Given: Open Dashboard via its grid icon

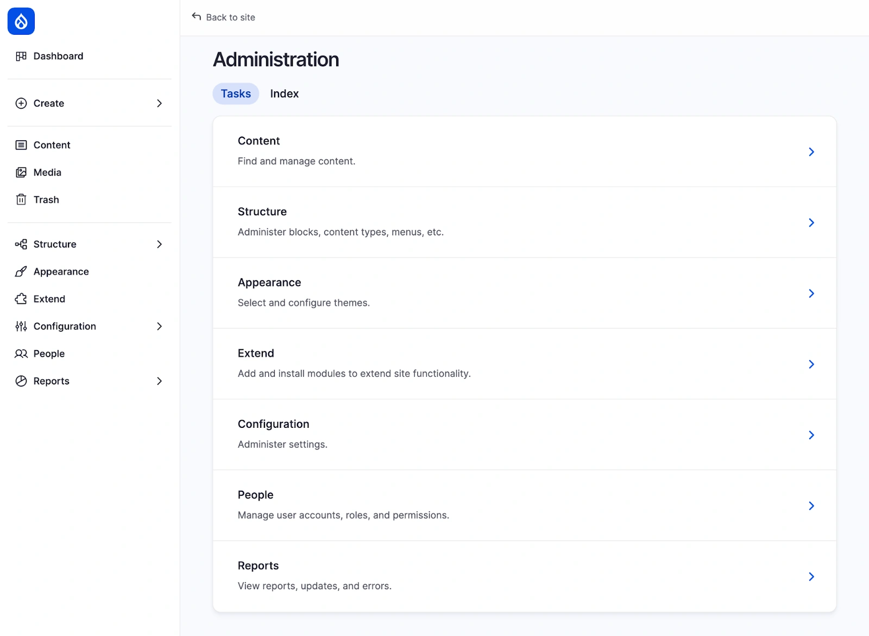Looking at the screenshot, I should (21, 57).
